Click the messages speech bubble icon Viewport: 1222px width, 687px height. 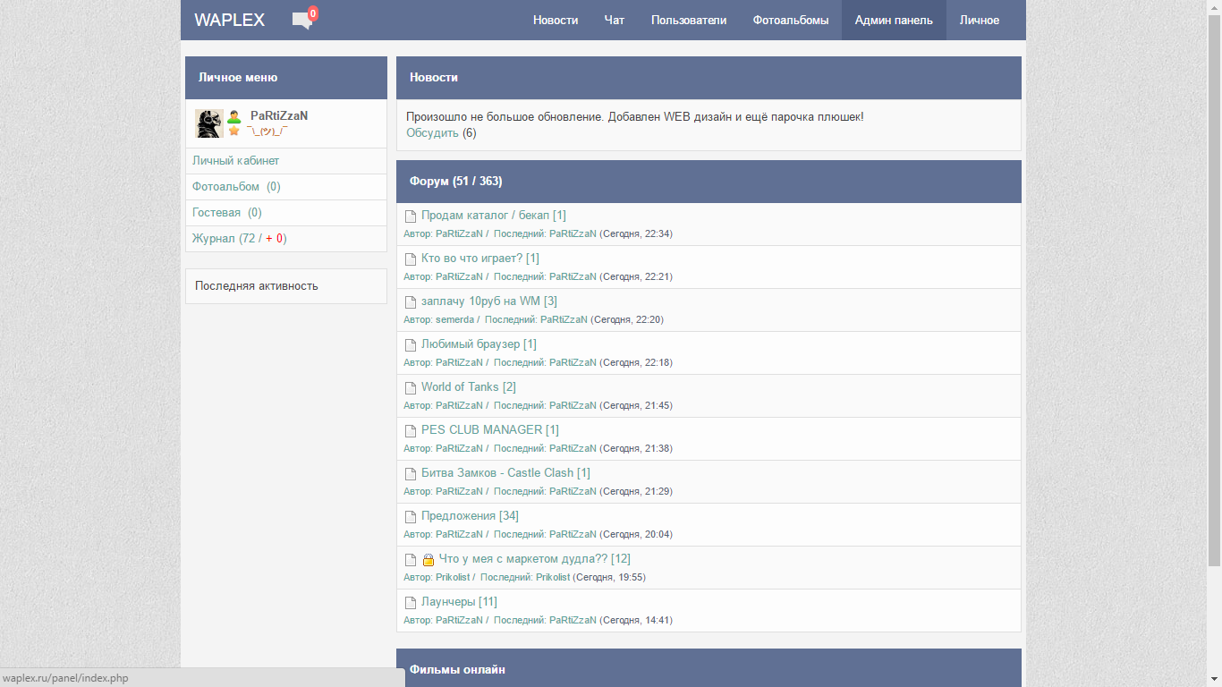[301, 21]
